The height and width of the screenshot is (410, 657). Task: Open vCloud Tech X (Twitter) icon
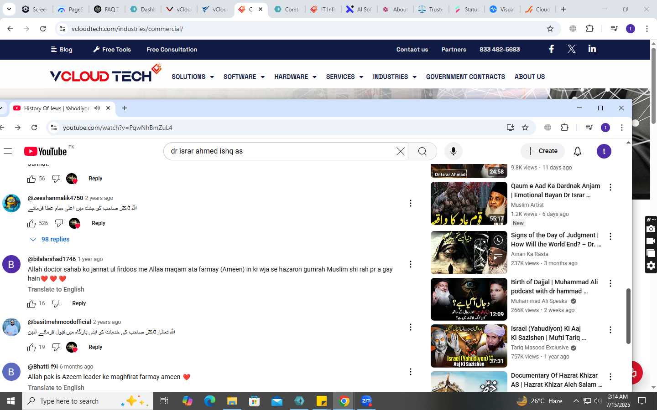572,49
